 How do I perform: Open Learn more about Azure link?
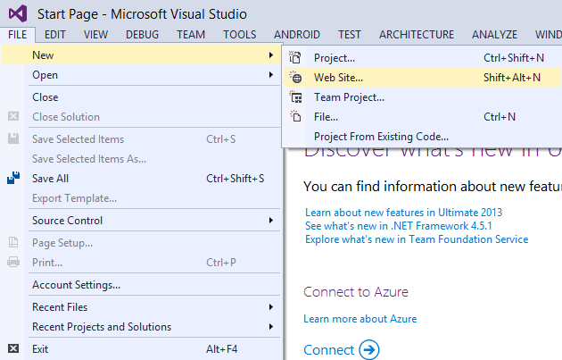pyautogui.click(x=360, y=319)
